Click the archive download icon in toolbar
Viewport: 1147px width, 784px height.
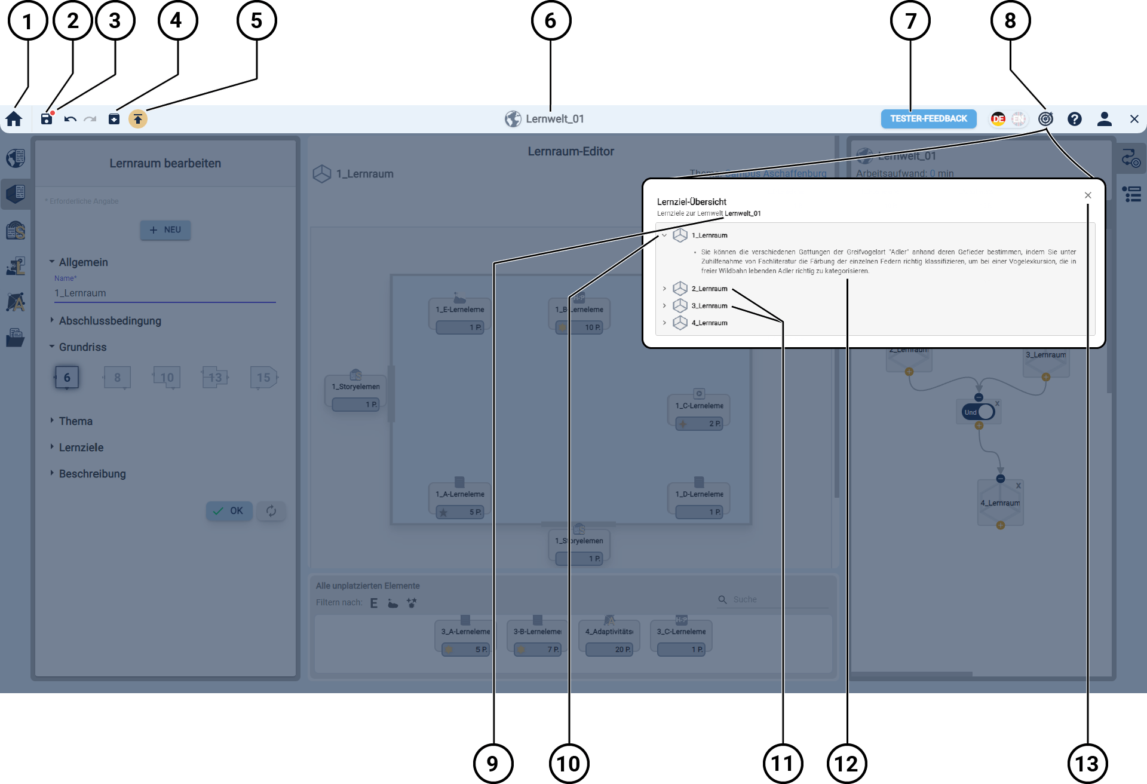point(114,119)
